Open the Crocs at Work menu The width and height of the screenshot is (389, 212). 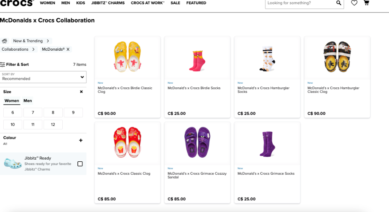pyautogui.click(x=148, y=3)
